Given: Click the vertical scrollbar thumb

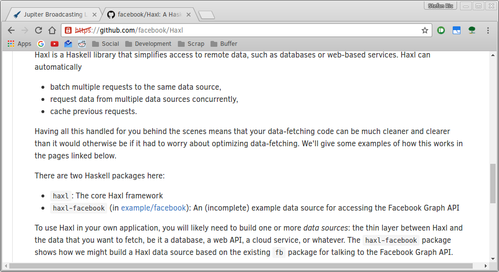Looking at the screenshot, I should tap(493, 183).
